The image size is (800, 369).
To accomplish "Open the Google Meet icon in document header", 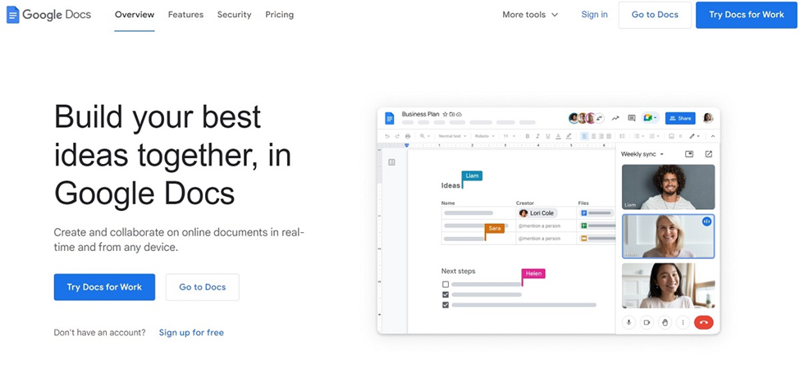I will click(649, 118).
